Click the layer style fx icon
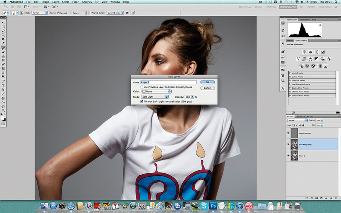This screenshot has height=213, width=341. 311,198
